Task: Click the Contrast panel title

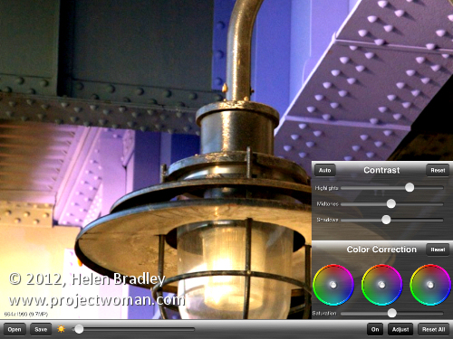Action: click(381, 170)
